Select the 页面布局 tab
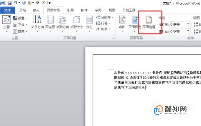Viewport: 201px width, 126px height. tap(53, 10)
